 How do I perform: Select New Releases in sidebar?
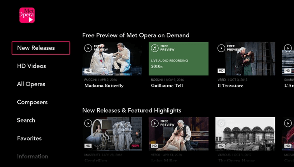point(41,48)
